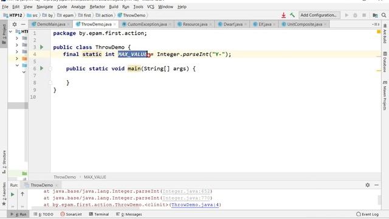Open the Analyze menu
Screen dimensions: 389x219
pyautogui.click(x=78, y=7)
